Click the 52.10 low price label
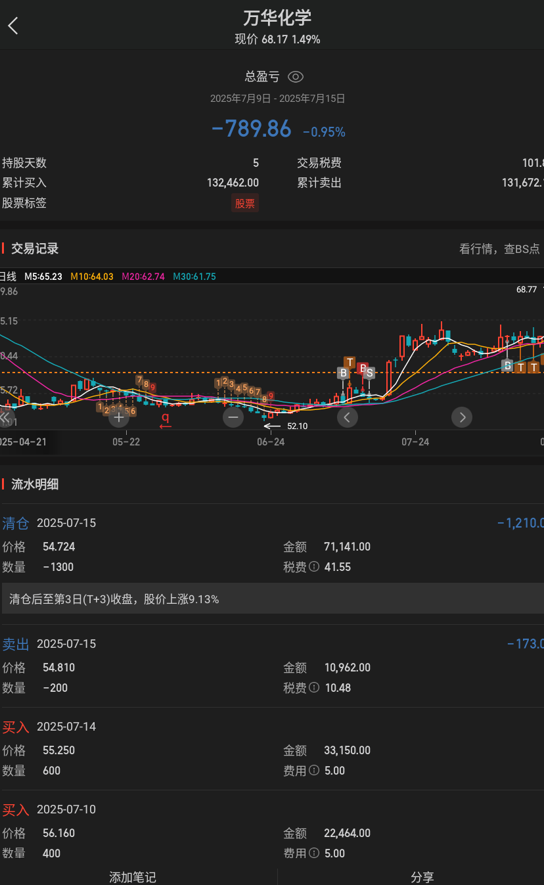The image size is (544, 885). [x=297, y=426]
